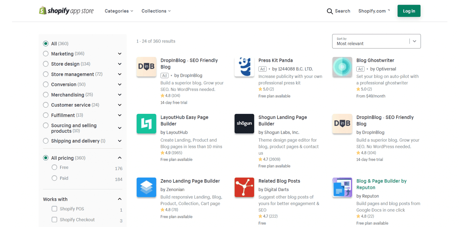Select the Paid pricing radio button
The image size is (459, 227).
pos(54,178)
